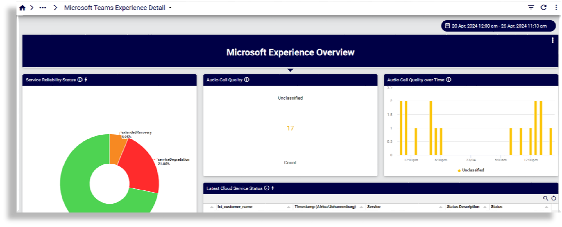Sort by Service column
562x227 pixels.
click(x=374, y=207)
